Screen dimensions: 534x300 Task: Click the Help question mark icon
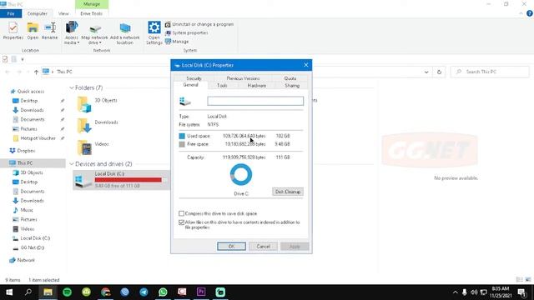click(x=530, y=13)
